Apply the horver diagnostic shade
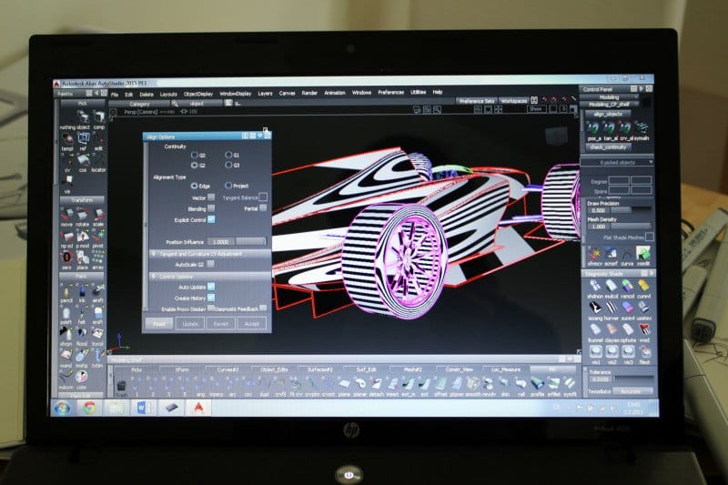This screenshot has height=485, width=728. click(612, 310)
